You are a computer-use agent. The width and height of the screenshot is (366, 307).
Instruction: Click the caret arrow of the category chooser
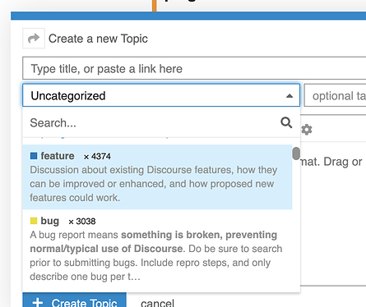click(290, 96)
